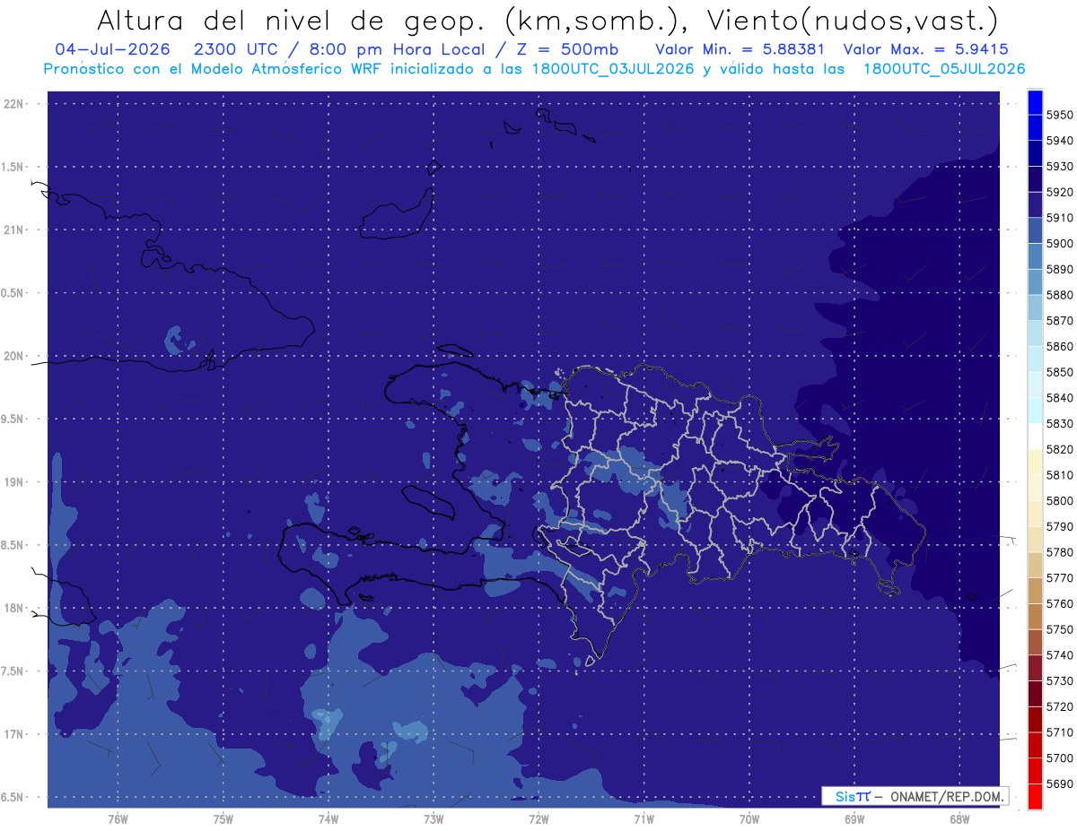Click the "76W" longitude axis label
The image size is (1077, 831).
point(118,819)
